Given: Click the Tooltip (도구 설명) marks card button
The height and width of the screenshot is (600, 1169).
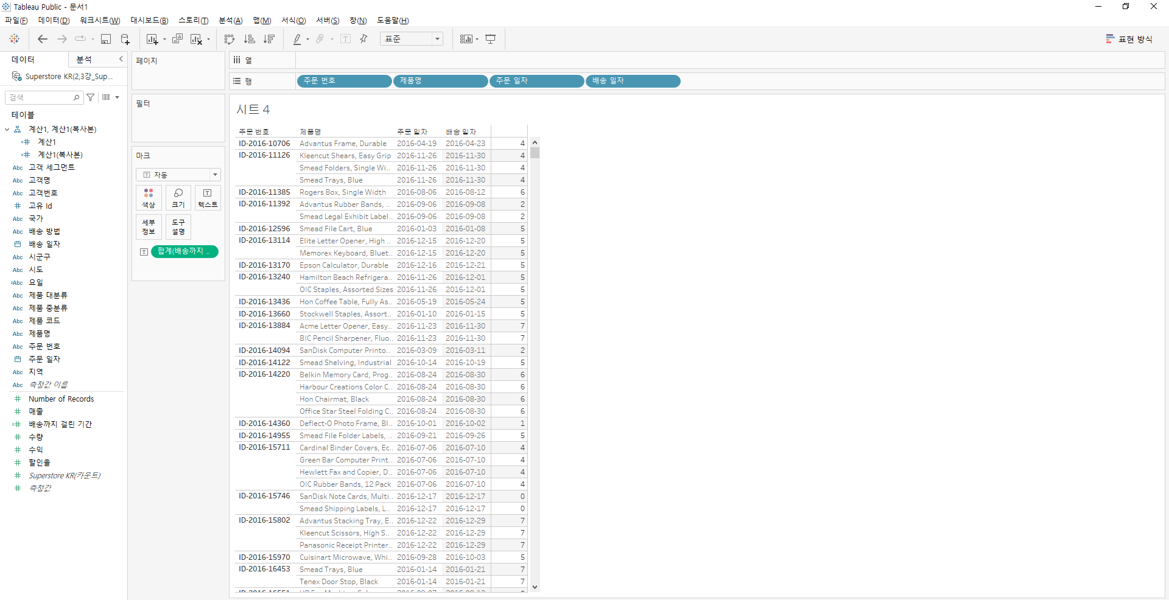Looking at the screenshot, I should pos(178,227).
